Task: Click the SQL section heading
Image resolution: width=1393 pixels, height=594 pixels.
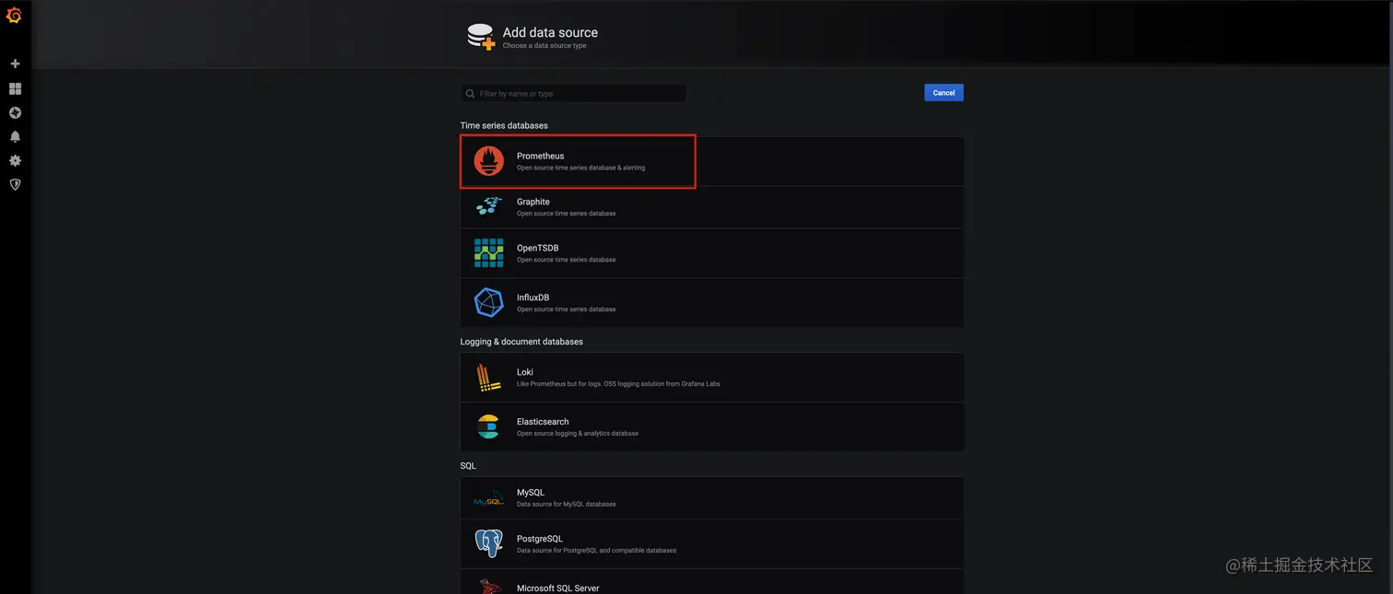Action: point(468,466)
